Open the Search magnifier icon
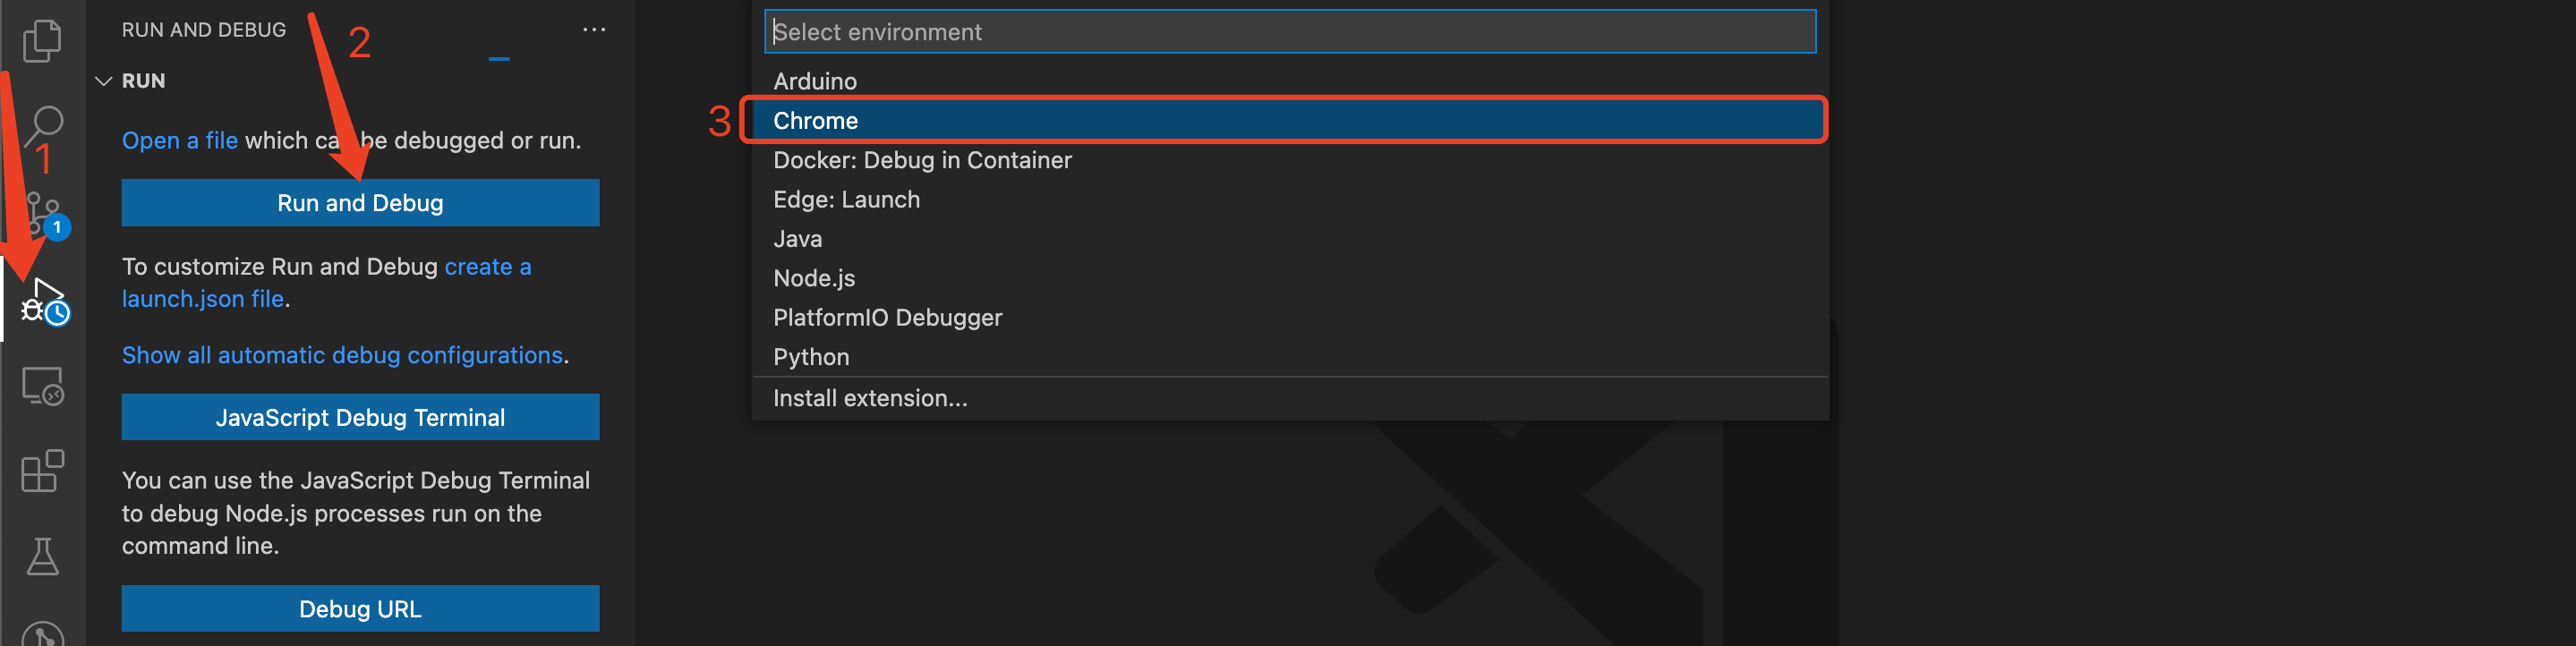This screenshot has height=646, width=2576. coord(43,127)
